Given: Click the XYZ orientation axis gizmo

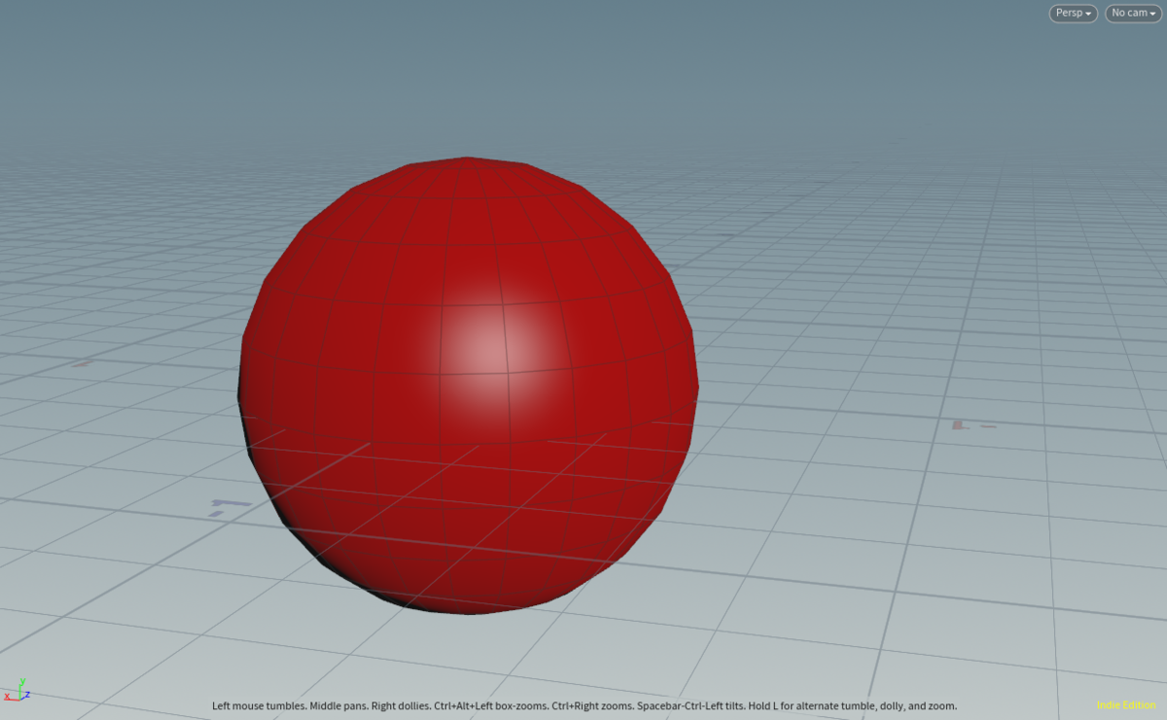Looking at the screenshot, I should (17, 691).
